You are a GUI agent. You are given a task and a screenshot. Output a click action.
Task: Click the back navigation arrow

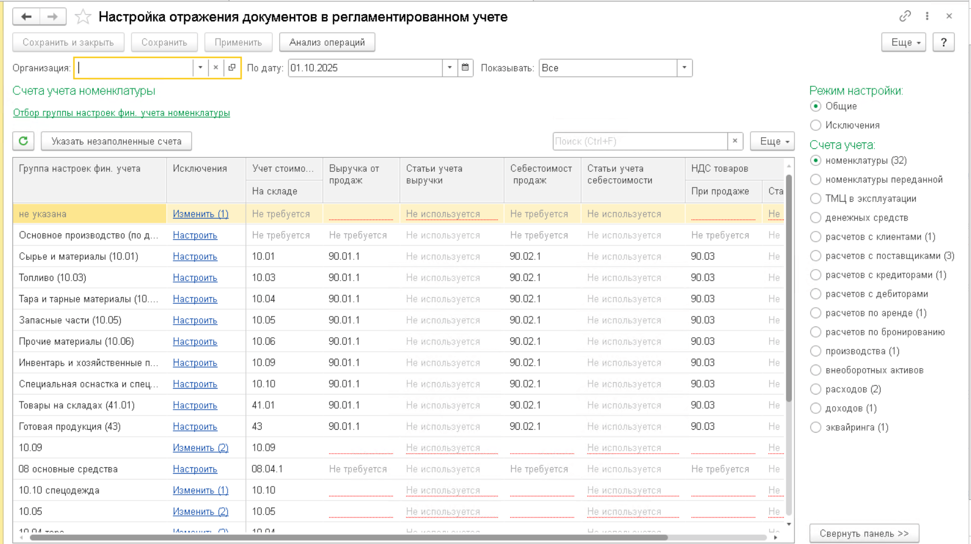coord(26,16)
